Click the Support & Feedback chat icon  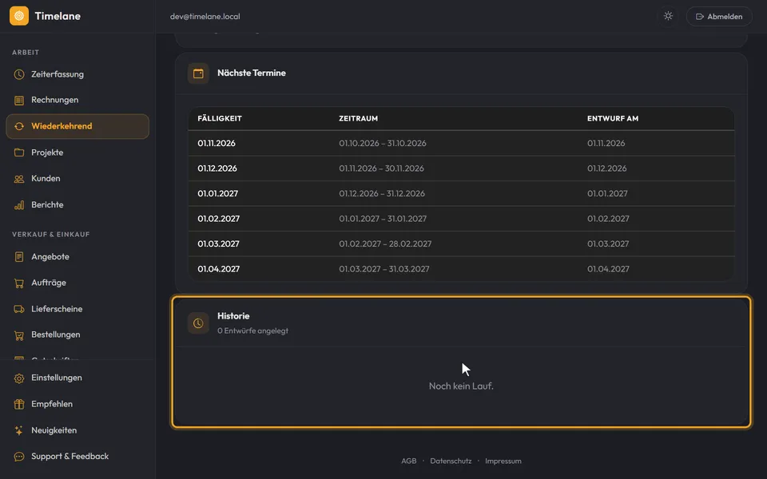pos(19,457)
